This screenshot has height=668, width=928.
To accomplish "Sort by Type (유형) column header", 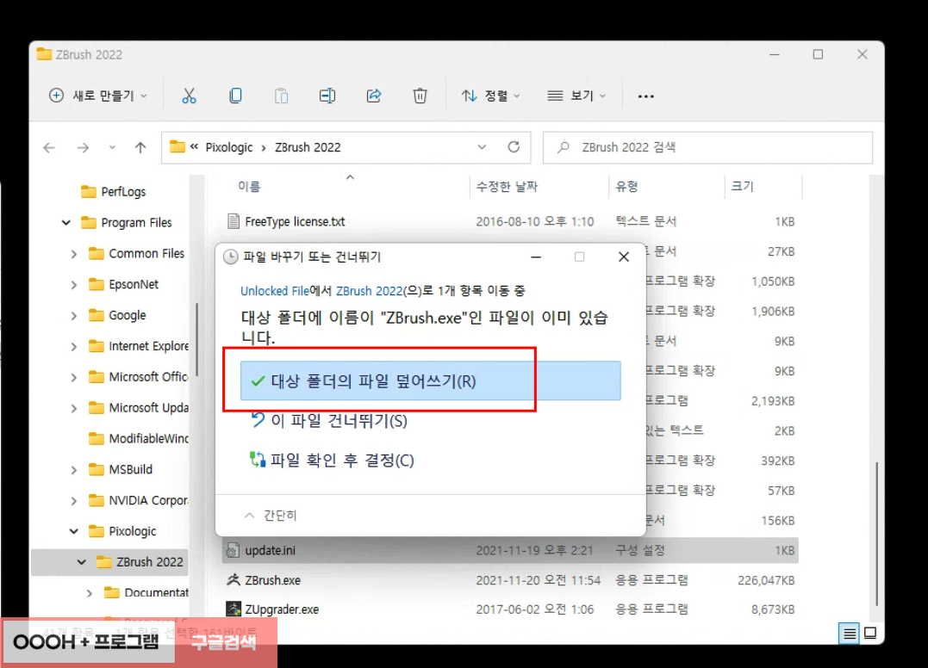I will 626,187.
